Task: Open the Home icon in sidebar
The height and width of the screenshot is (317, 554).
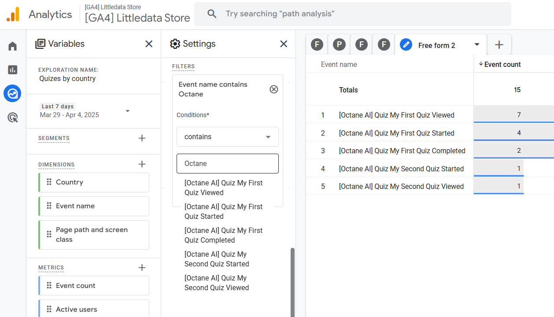Action: (13, 46)
